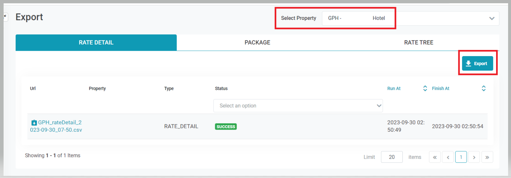Jump to first page with double-left chevron
The width and height of the screenshot is (511, 178).
click(434, 157)
